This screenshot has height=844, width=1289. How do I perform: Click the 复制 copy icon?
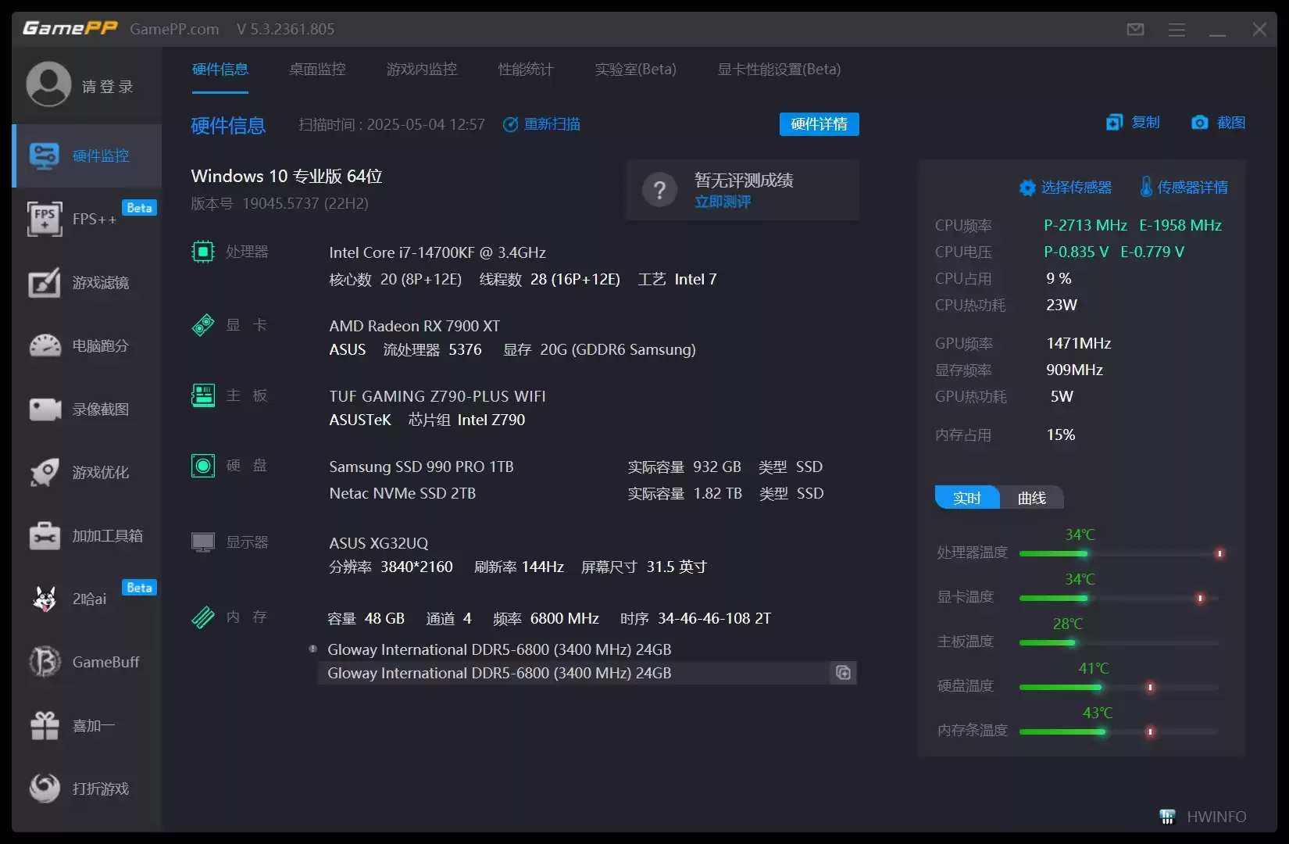[1114, 122]
